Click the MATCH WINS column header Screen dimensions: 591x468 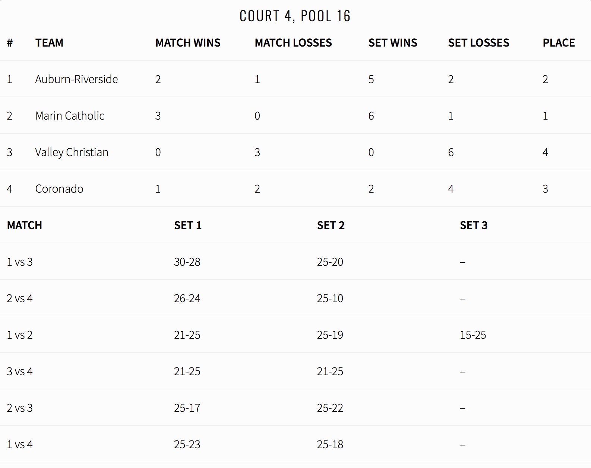click(x=188, y=43)
